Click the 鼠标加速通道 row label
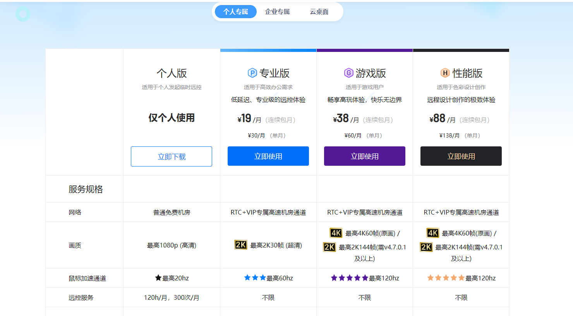 click(87, 278)
